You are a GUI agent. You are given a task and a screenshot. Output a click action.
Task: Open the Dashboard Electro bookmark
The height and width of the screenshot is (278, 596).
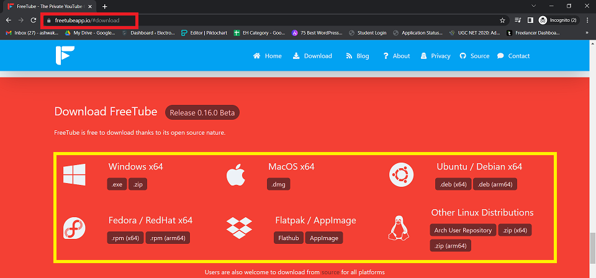[148, 33]
